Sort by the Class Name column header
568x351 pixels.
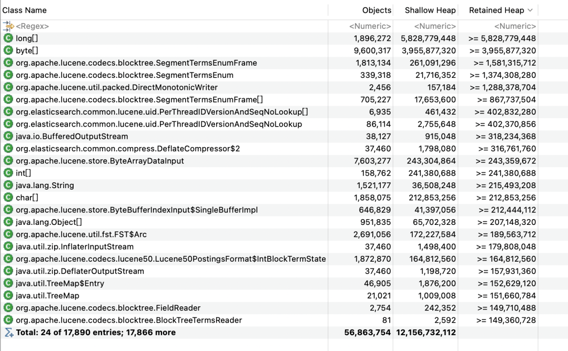[24, 11]
